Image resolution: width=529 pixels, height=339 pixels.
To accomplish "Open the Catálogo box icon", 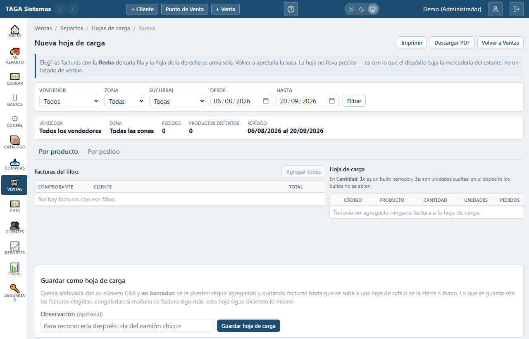I will [x=14, y=143].
